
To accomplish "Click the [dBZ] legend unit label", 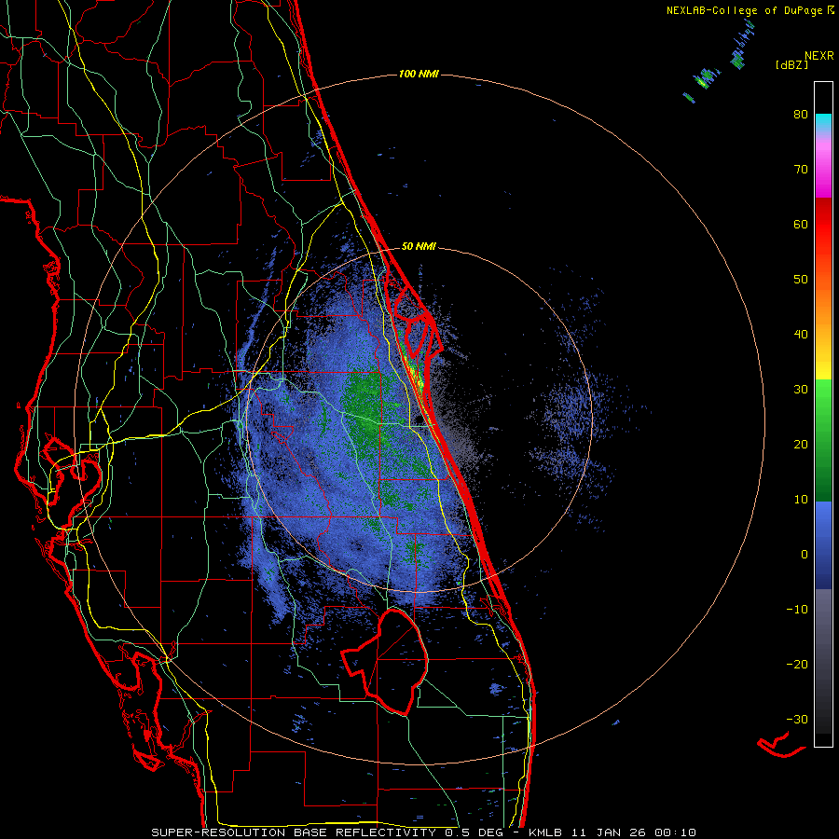I will (x=791, y=64).
